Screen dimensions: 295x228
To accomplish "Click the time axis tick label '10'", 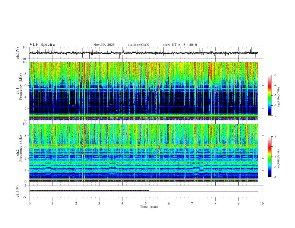I will (x=262, y=203).
